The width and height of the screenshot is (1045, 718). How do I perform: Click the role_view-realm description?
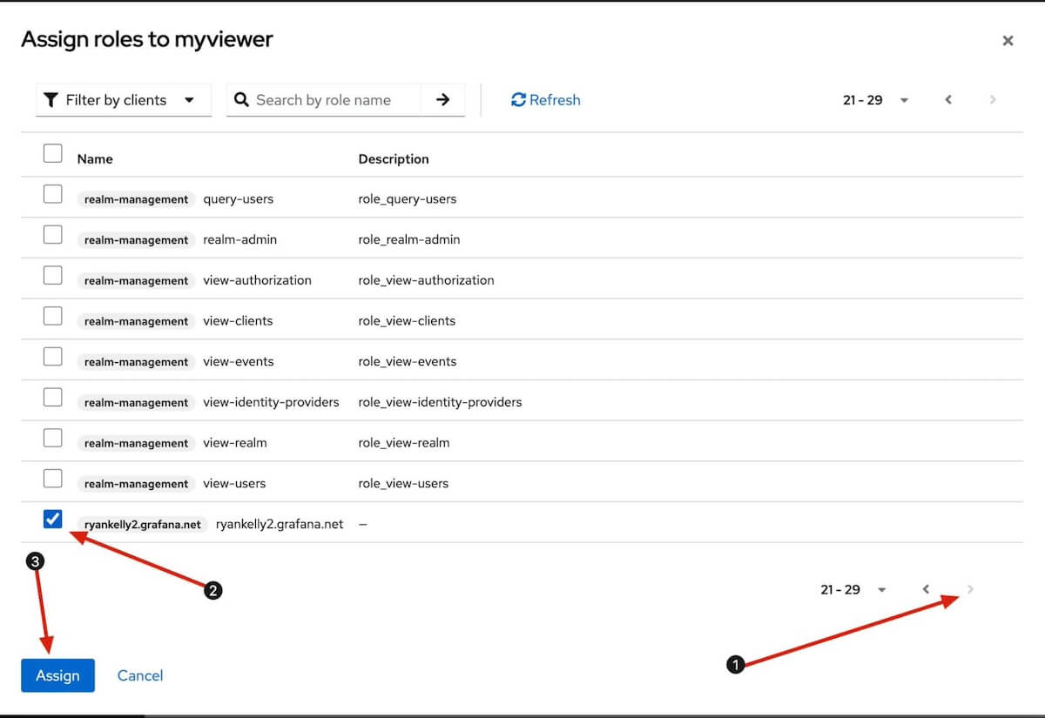click(x=404, y=443)
